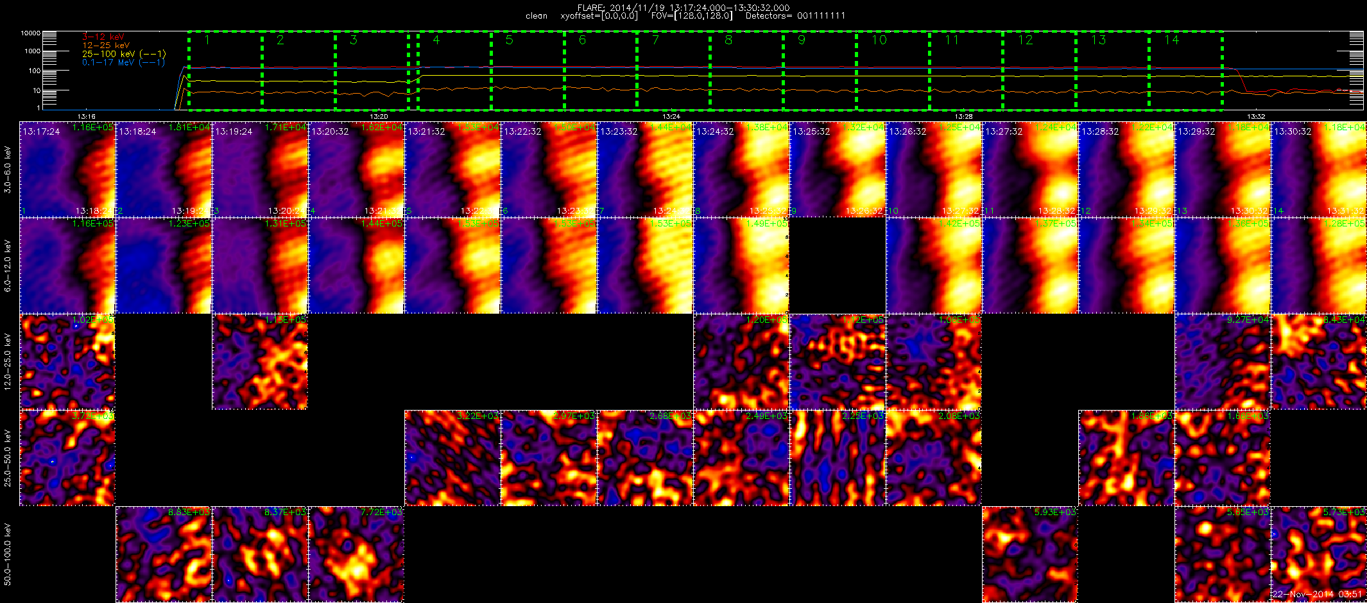
Task: Open the 12-25 keV image in the 13:17:24 column
Action: click(x=67, y=362)
